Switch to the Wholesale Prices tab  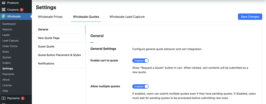click(x=50, y=17)
